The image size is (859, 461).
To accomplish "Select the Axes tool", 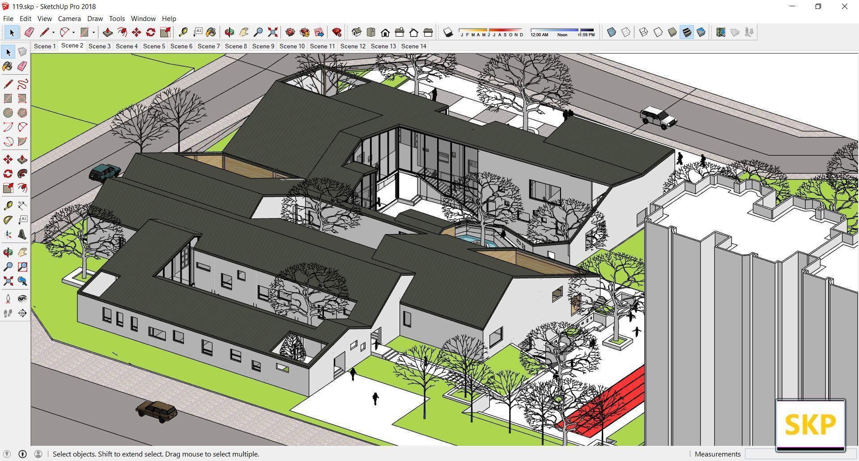I will 8,235.
